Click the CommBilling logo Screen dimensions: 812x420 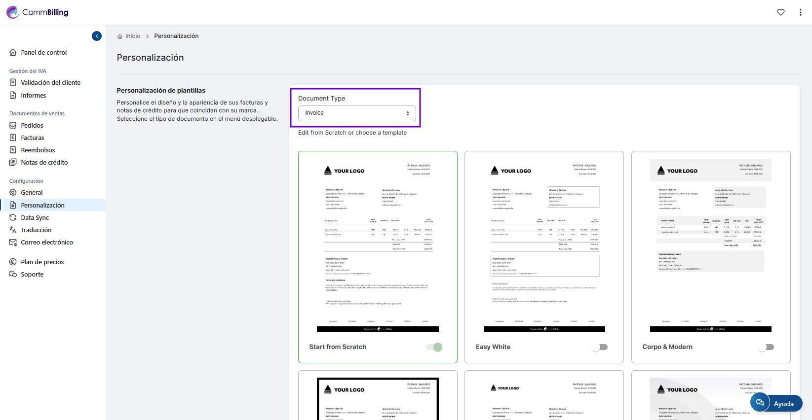pyautogui.click(x=38, y=12)
